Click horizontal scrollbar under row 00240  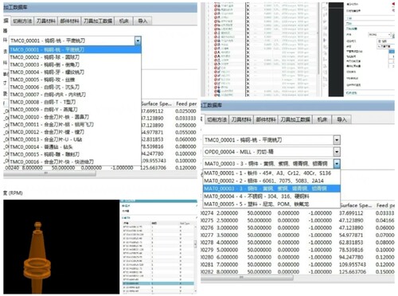click(49, 173)
